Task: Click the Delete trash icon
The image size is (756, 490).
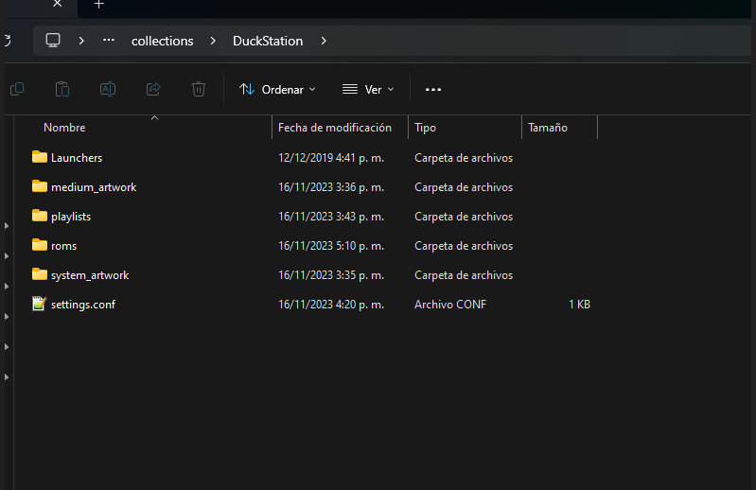Action: [x=199, y=89]
